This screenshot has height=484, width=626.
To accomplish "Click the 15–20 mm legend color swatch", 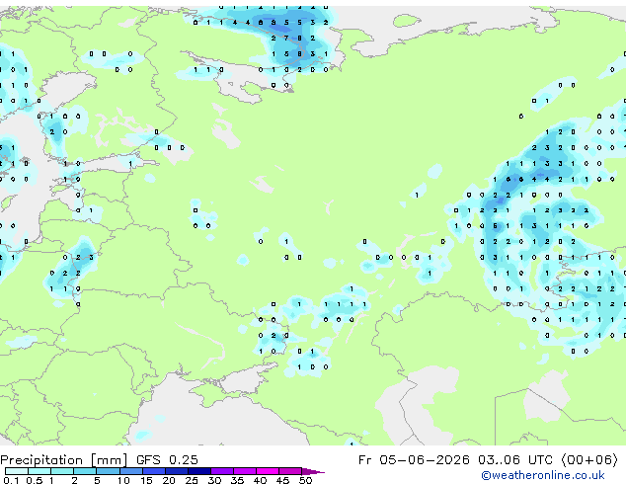I will [x=154, y=471].
